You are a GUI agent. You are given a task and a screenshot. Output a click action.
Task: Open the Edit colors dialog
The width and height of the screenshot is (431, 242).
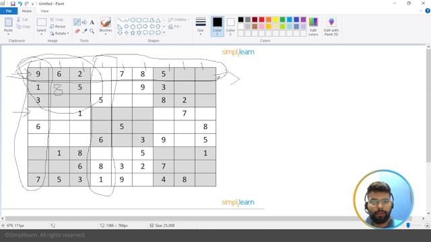[x=313, y=27]
